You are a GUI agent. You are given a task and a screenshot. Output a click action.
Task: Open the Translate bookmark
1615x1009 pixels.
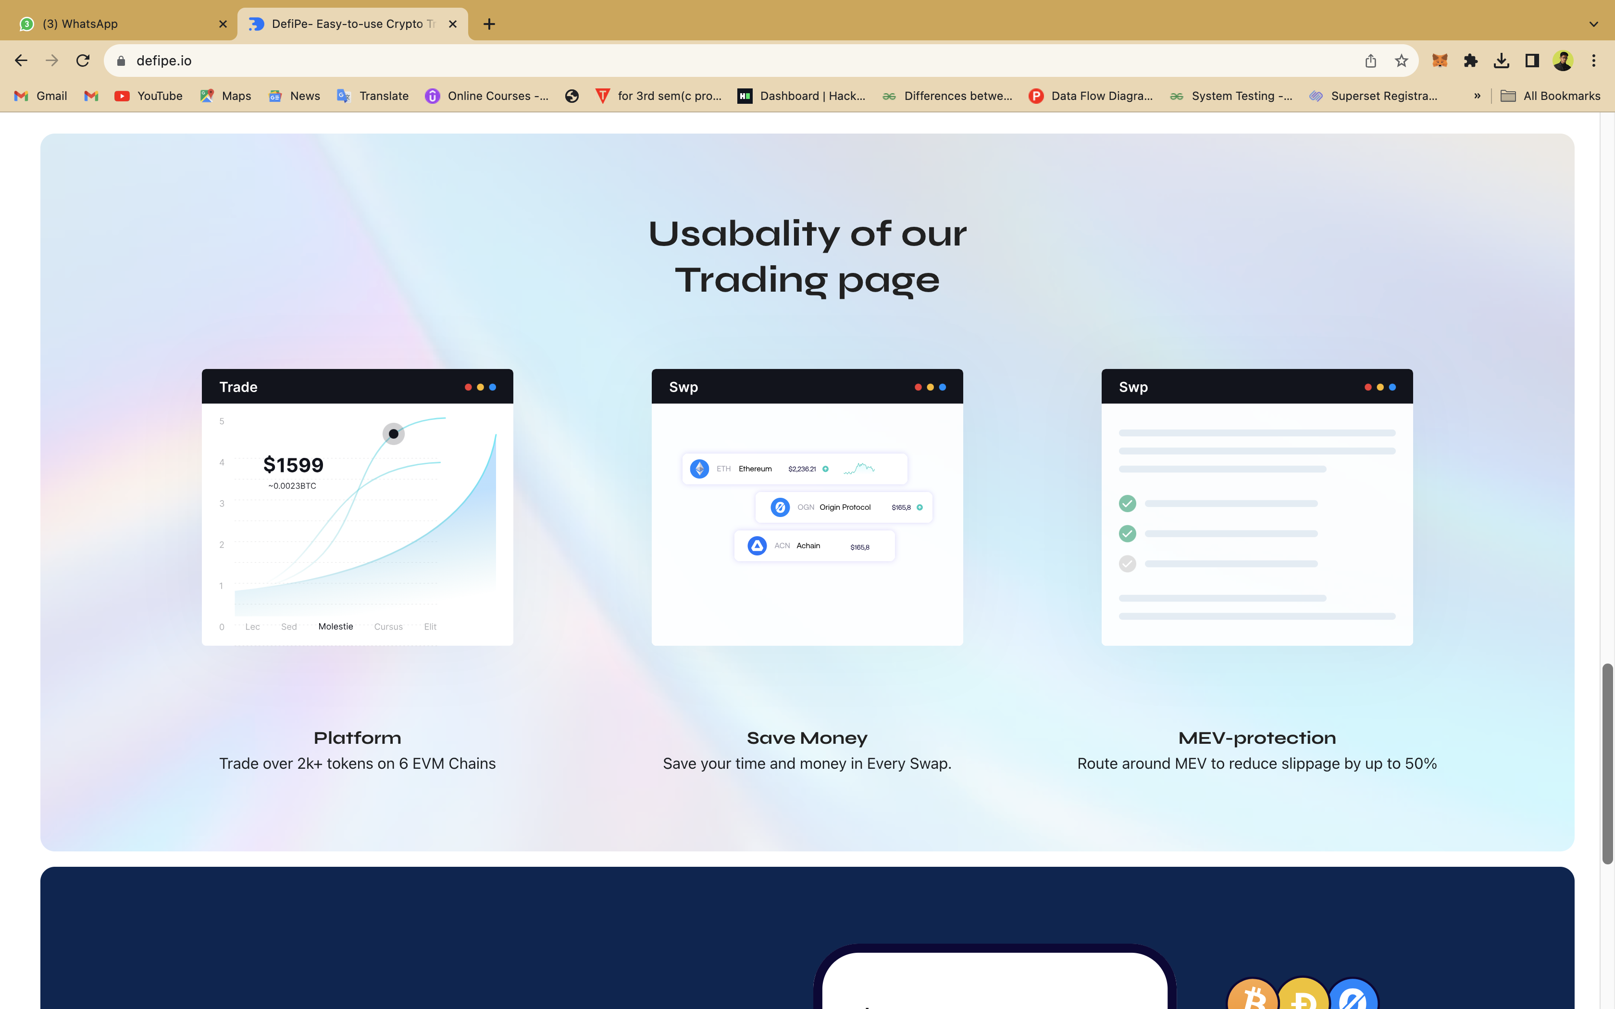(373, 96)
